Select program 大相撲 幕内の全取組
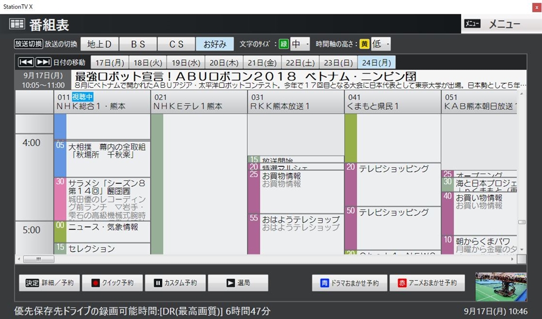542x319 pixels. click(102, 159)
